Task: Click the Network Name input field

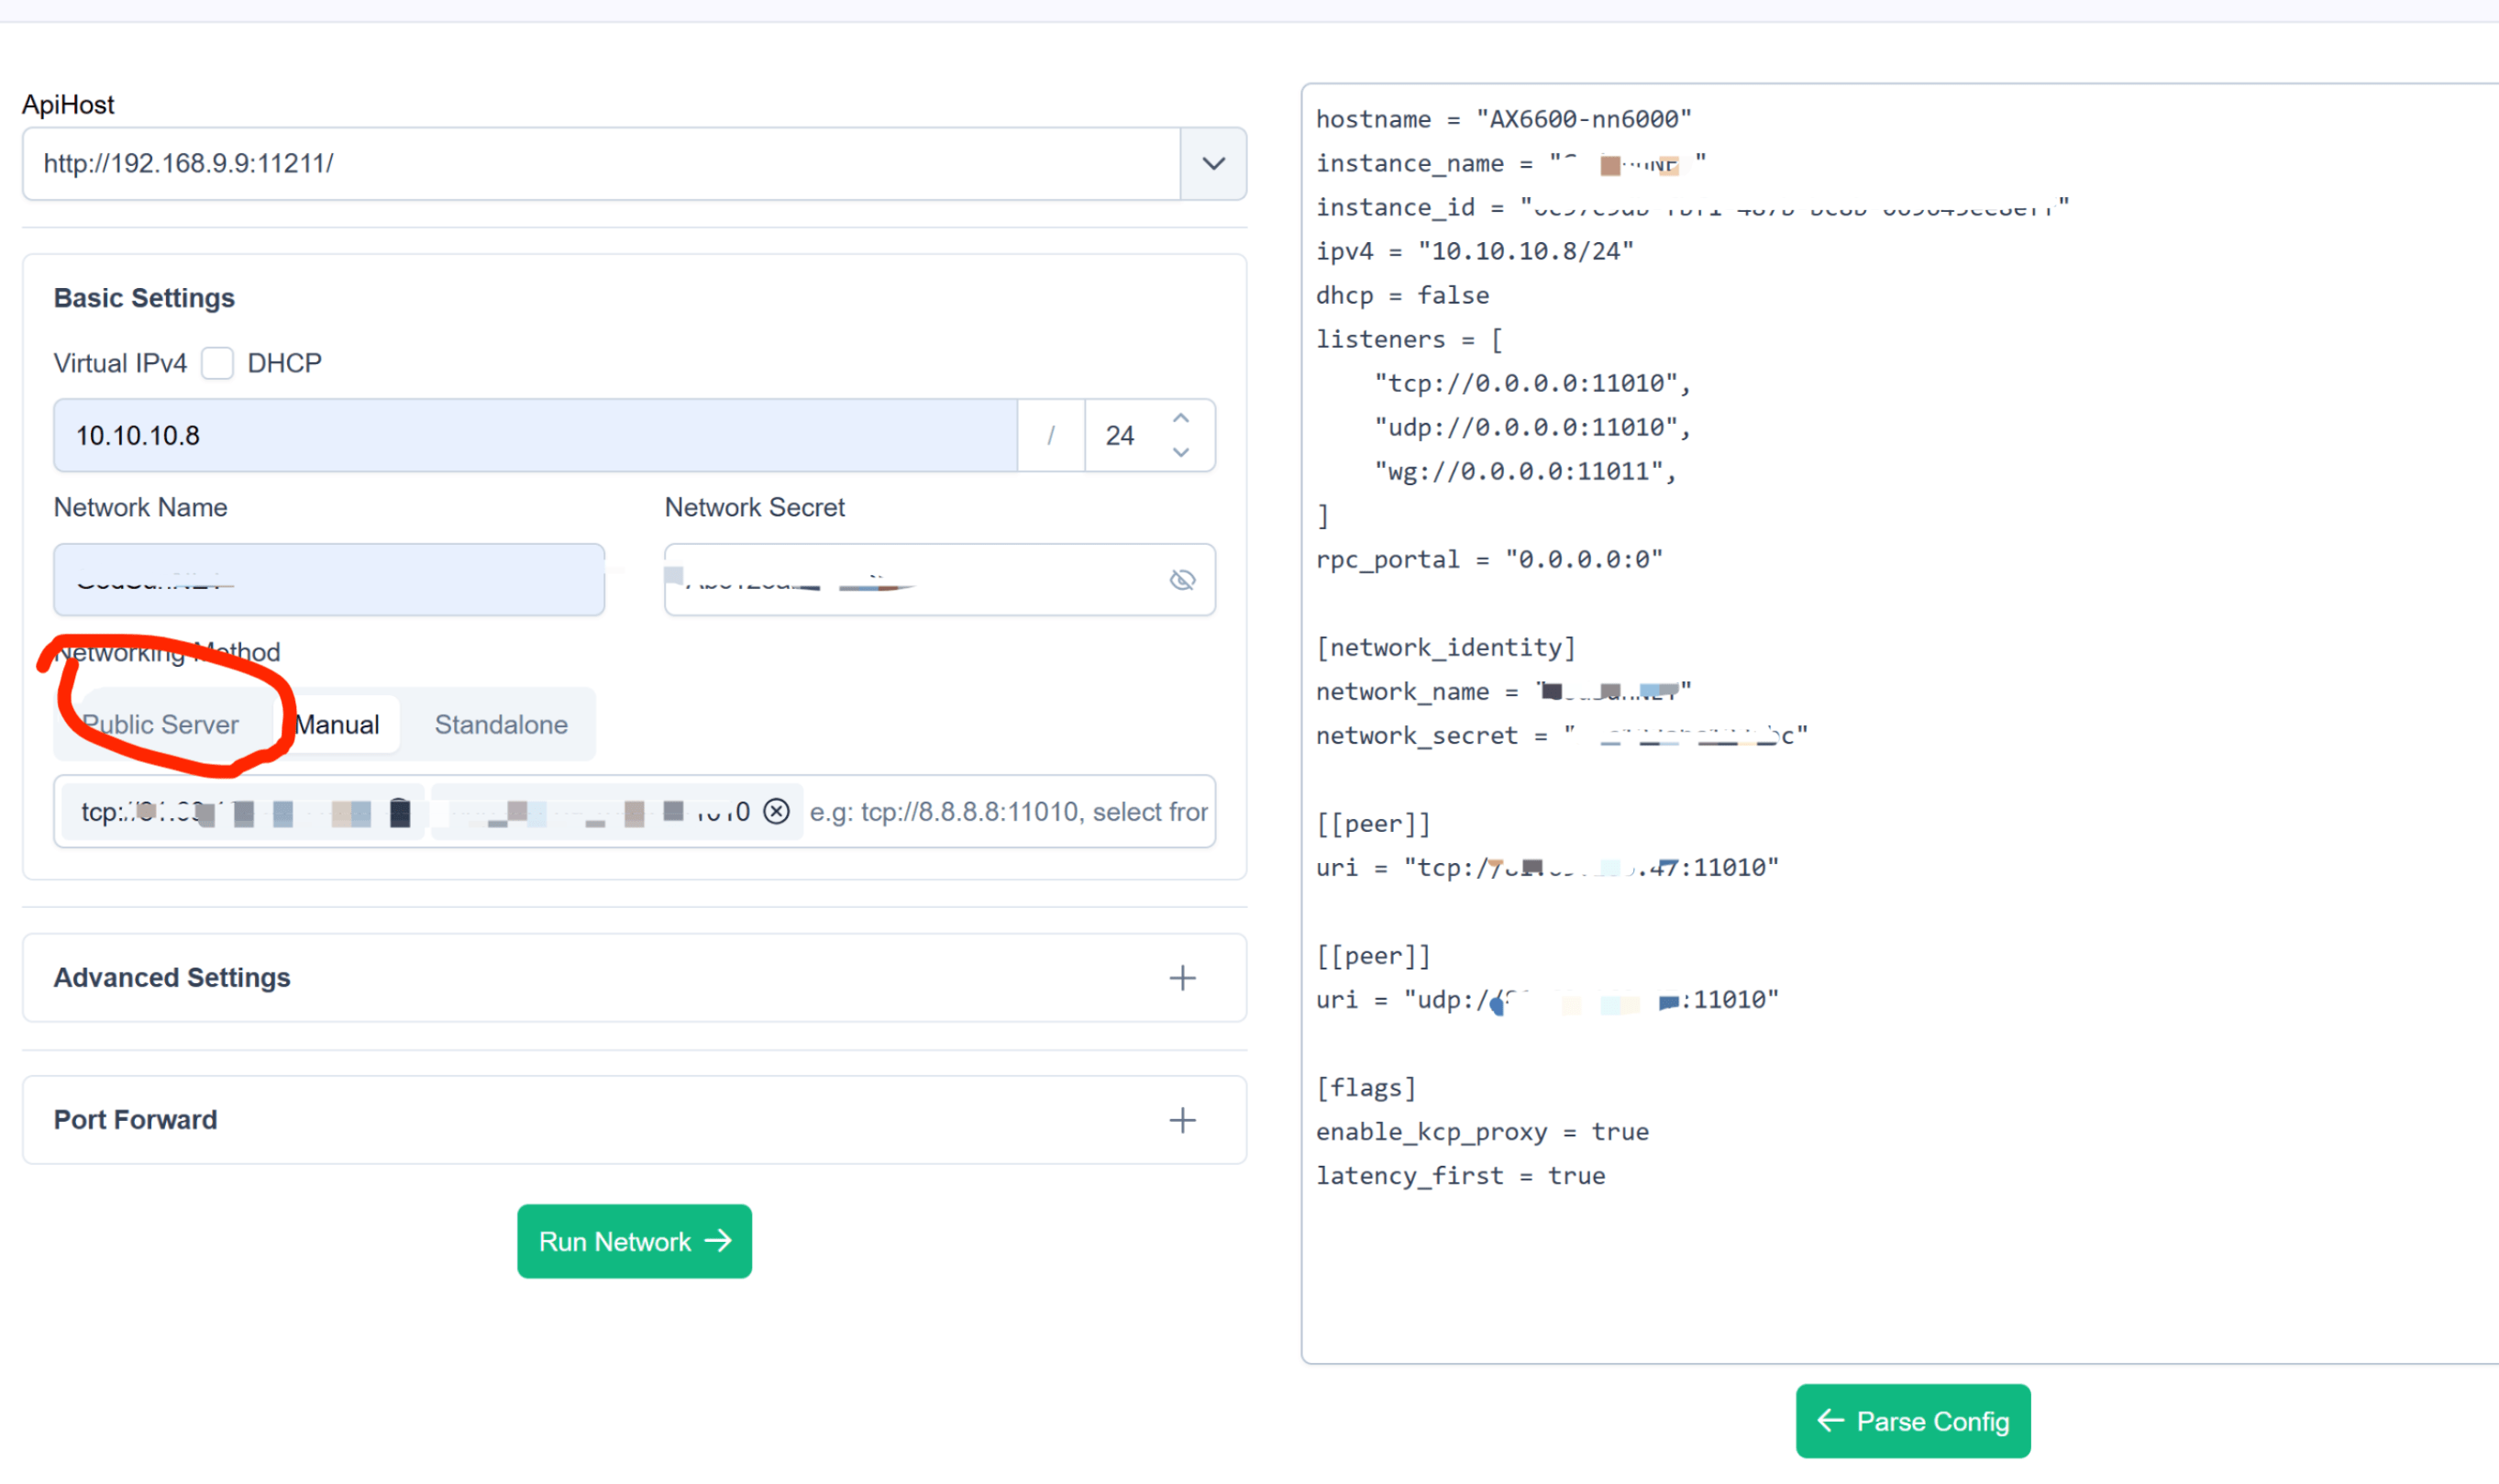Action: (328, 580)
